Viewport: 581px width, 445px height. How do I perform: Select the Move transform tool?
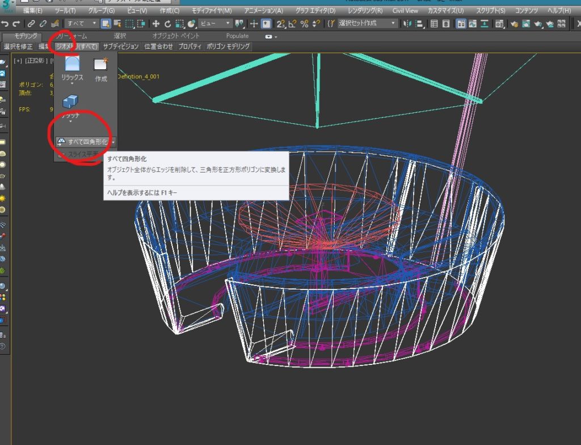pyautogui.click(x=155, y=23)
